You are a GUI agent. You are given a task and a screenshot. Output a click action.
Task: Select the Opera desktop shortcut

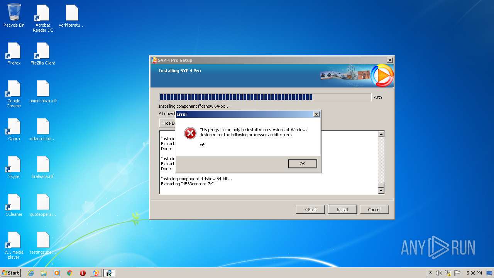tap(14, 129)
